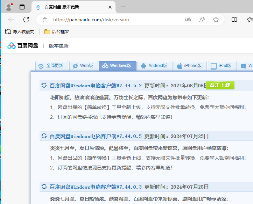253x204 pixels.
Task: Open the 后台框架 bookmarks folder
Action: pyautogui.click(x=57, y=31)
